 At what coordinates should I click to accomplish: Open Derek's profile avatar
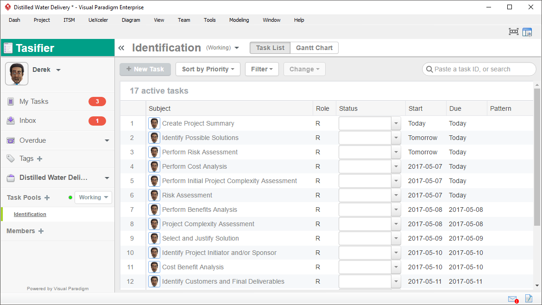17,74
